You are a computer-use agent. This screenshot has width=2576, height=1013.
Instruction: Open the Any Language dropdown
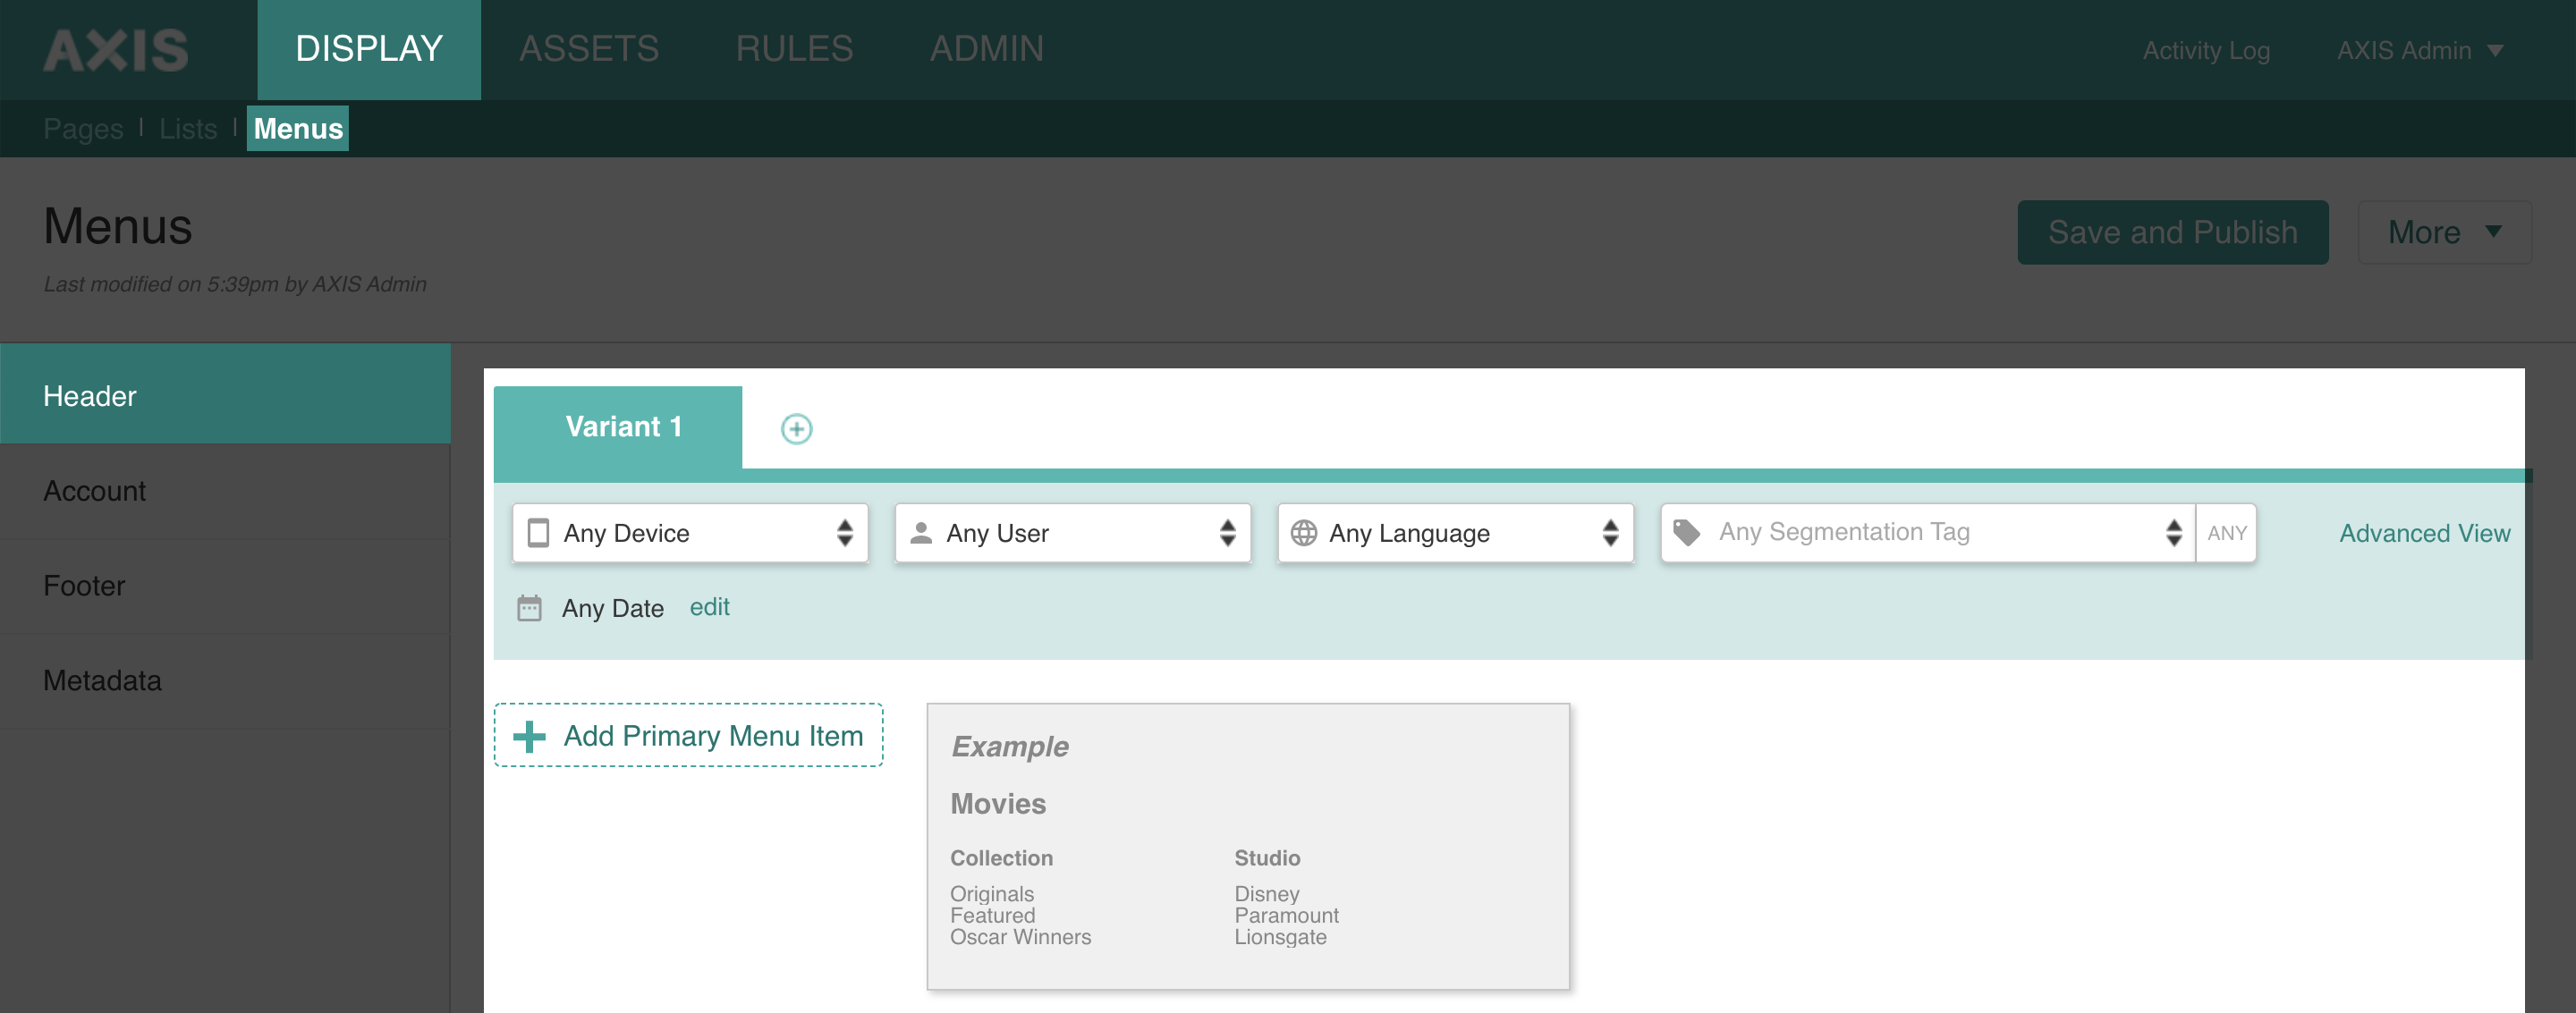click(1455, 533)
